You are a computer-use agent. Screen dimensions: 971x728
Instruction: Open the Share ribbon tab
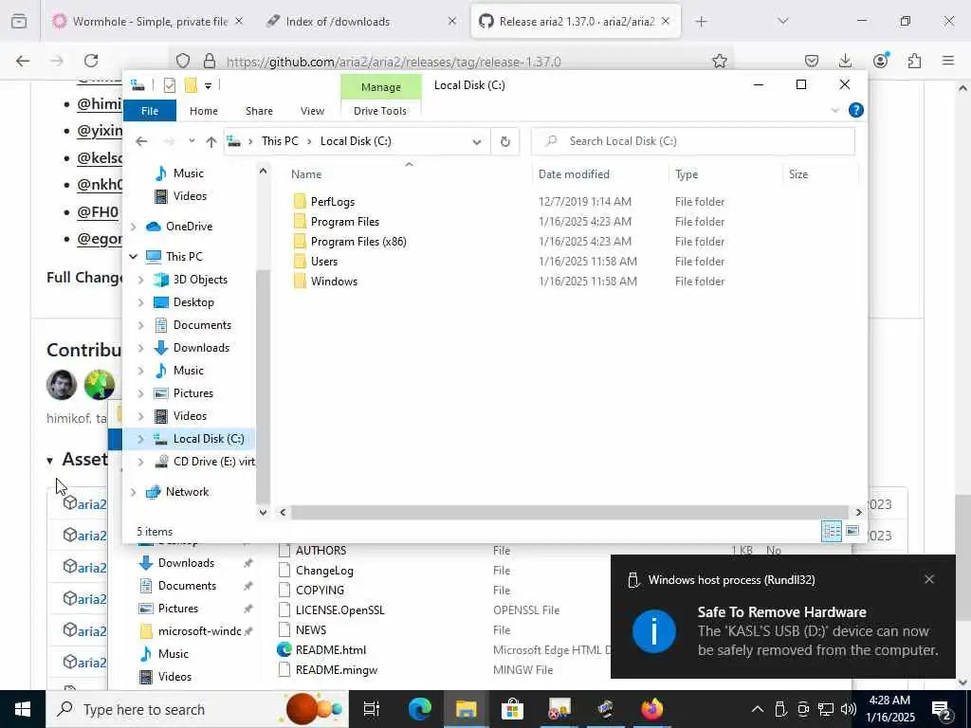click(259, 111)
